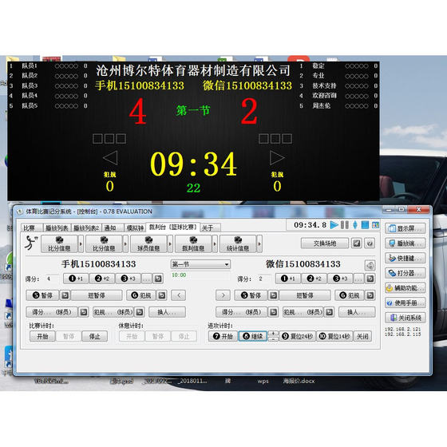Click the +/- stepper in 进攻计时
This screenshot has height=447, width=447.
273,336
